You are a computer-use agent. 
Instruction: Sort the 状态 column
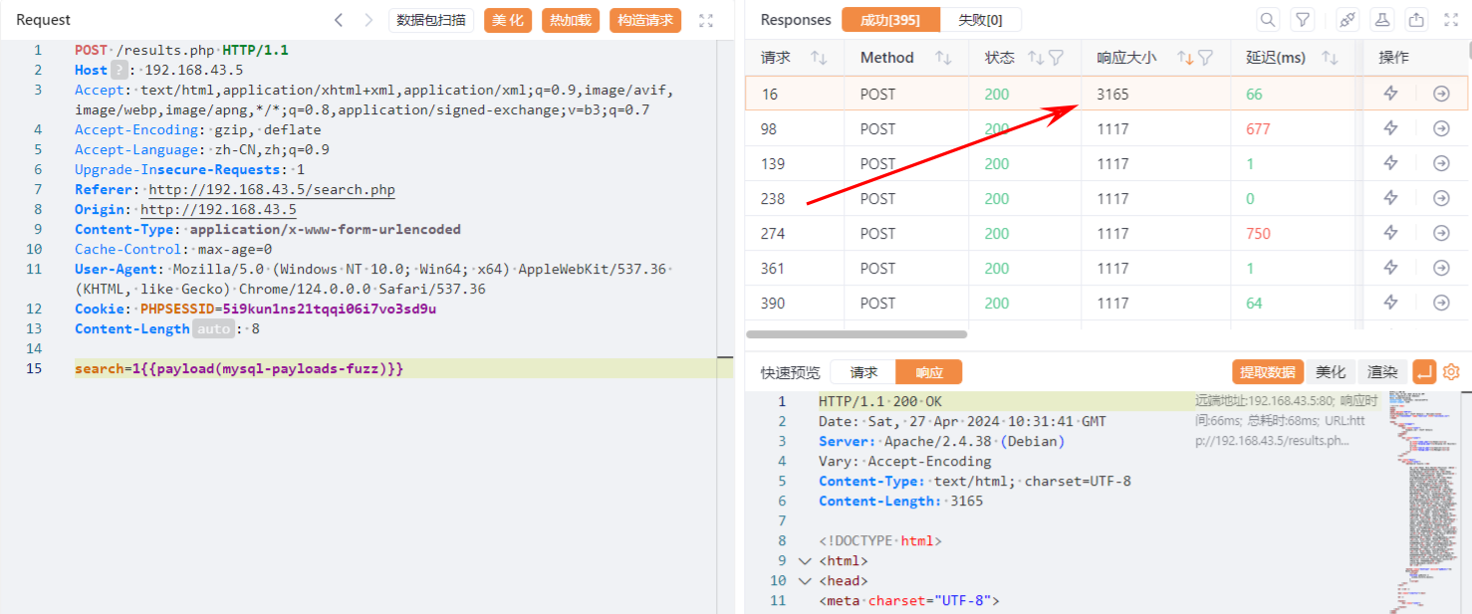point(1036,58)
